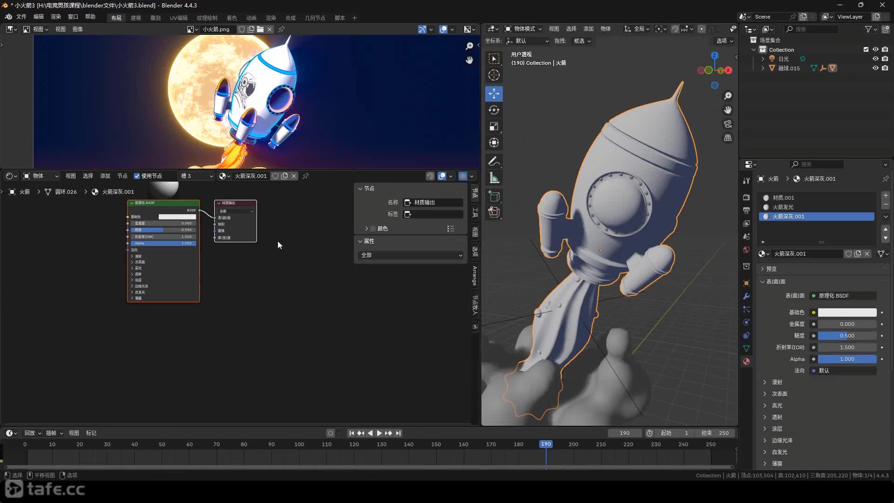Select the Rotate tool in viewport toolbar
This screenshot has height=503, width=894.
click(494, 110)
